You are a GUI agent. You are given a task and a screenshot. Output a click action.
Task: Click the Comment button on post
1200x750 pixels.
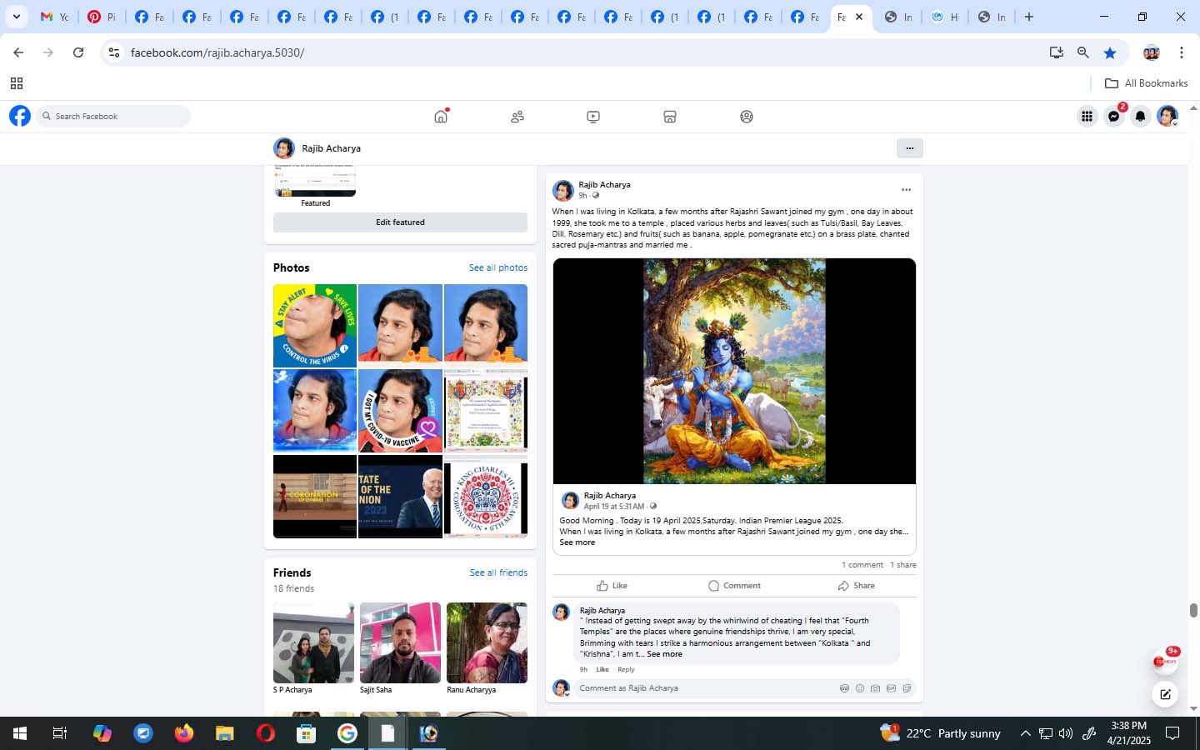(x=734, y=586)
